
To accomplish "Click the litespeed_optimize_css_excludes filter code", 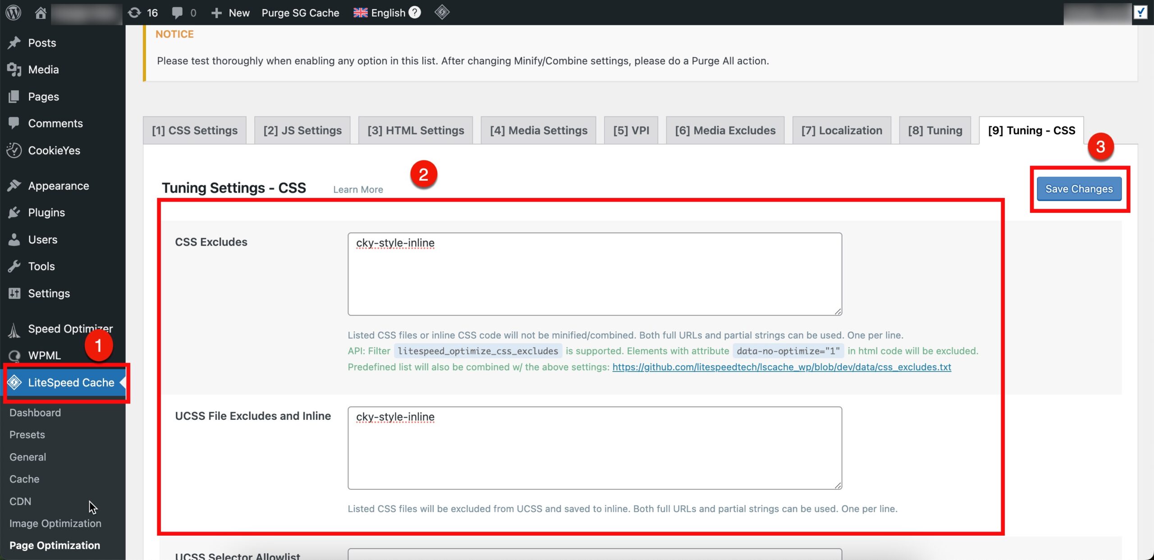I will 478,351.
